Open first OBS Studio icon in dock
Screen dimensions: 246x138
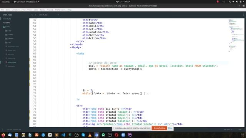click(x=76, y=135)
